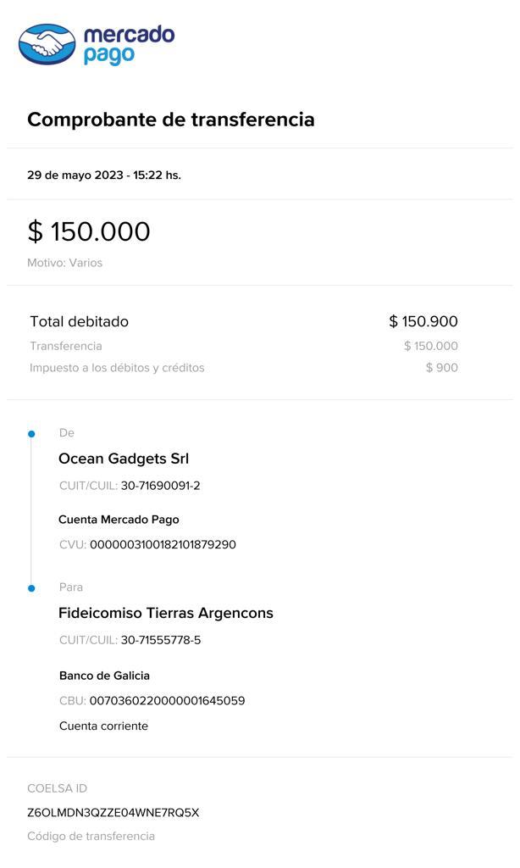Click Impuesto a los débitos y créditos

[x=117, y=368]
